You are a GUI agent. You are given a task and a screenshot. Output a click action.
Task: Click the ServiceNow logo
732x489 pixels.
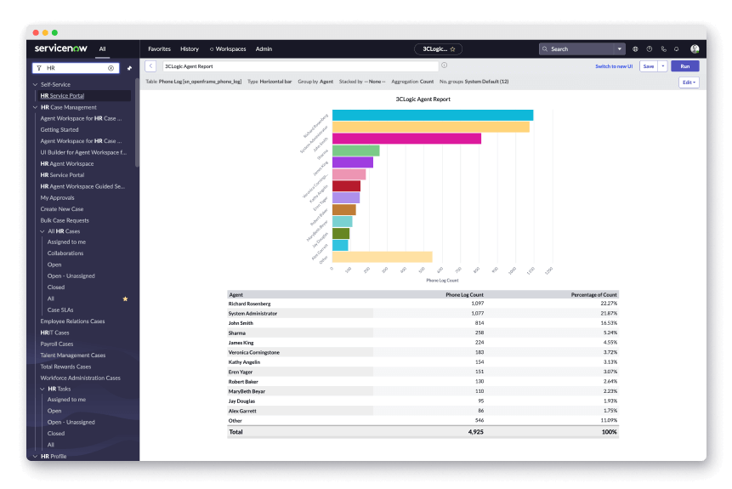(x=60, y=48)
